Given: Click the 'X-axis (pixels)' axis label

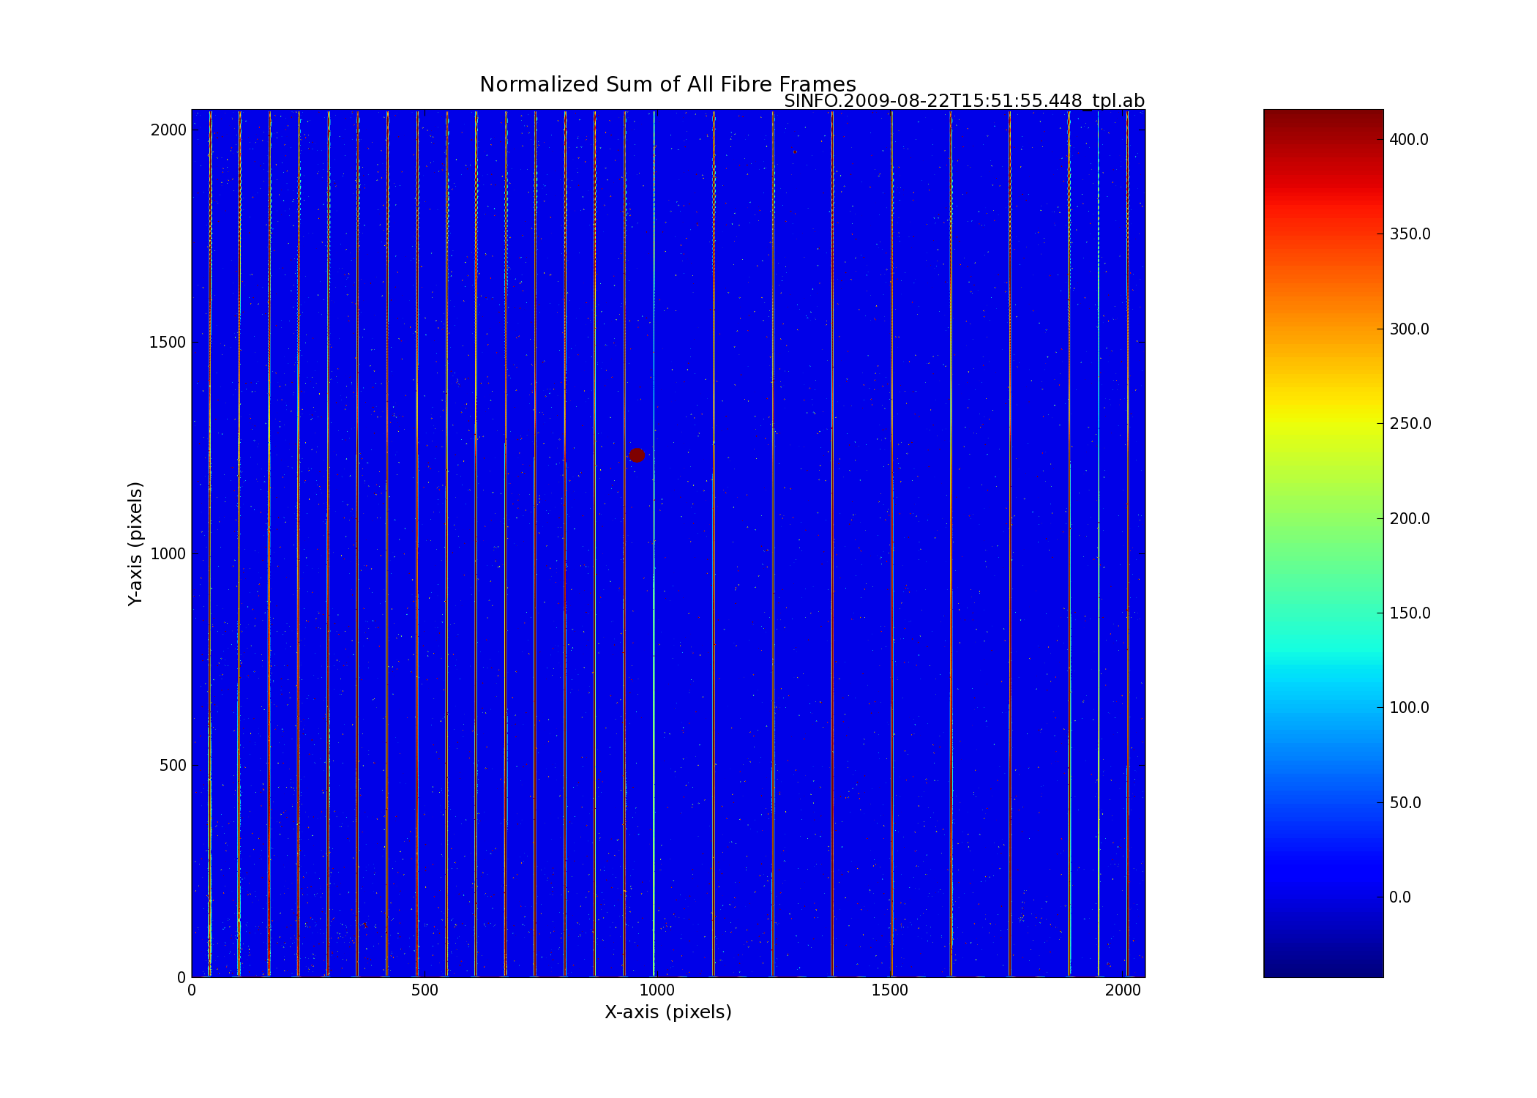Looking at the screenshot, I should coord(667,1012).
